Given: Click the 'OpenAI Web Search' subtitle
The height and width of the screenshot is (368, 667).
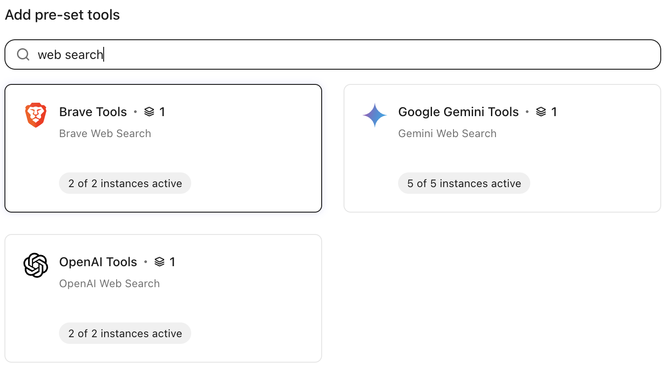Looking at the screenshot, I should [109, 284].
